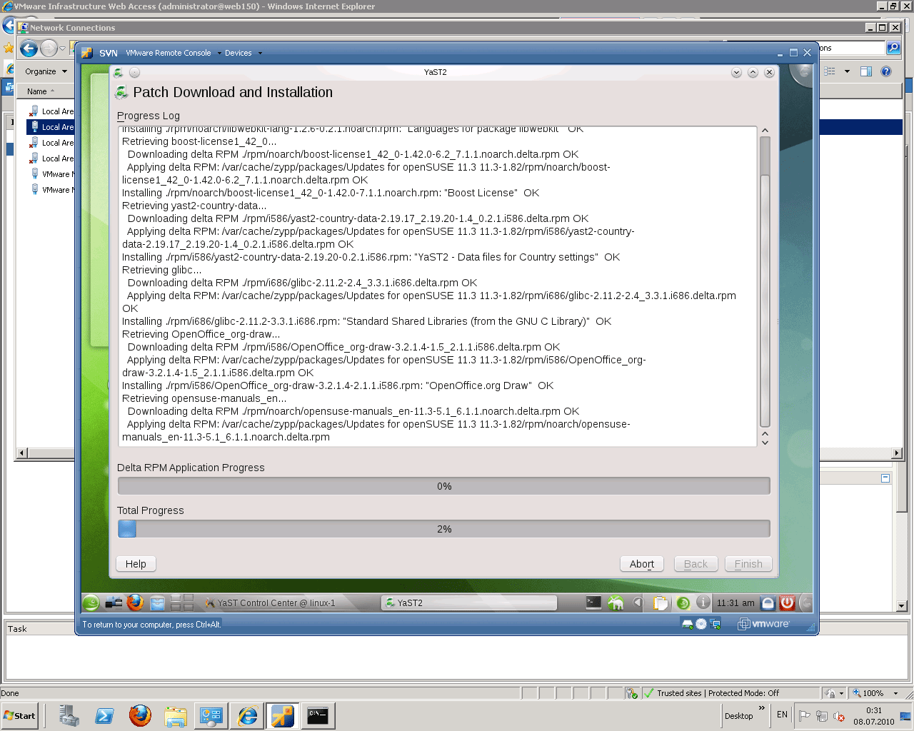Click the Total Progress bar
The height and width of the screenshot is (731, 914).
coord(444,529)
